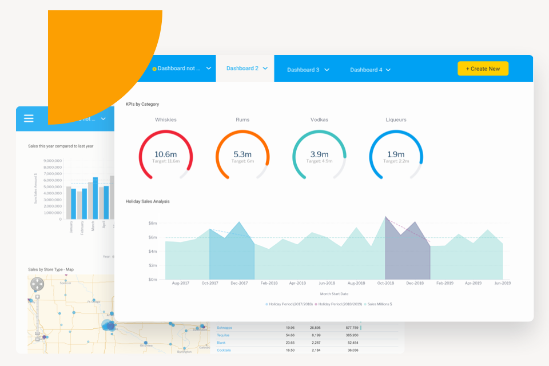Screen dimensions: 549x366
Task: Select the Vodkas KPI gauge
Action: coord(319,155)
